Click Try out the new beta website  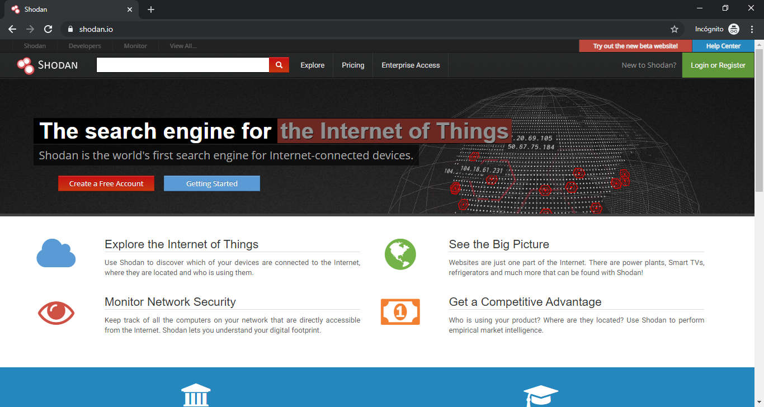coord(635,46)
